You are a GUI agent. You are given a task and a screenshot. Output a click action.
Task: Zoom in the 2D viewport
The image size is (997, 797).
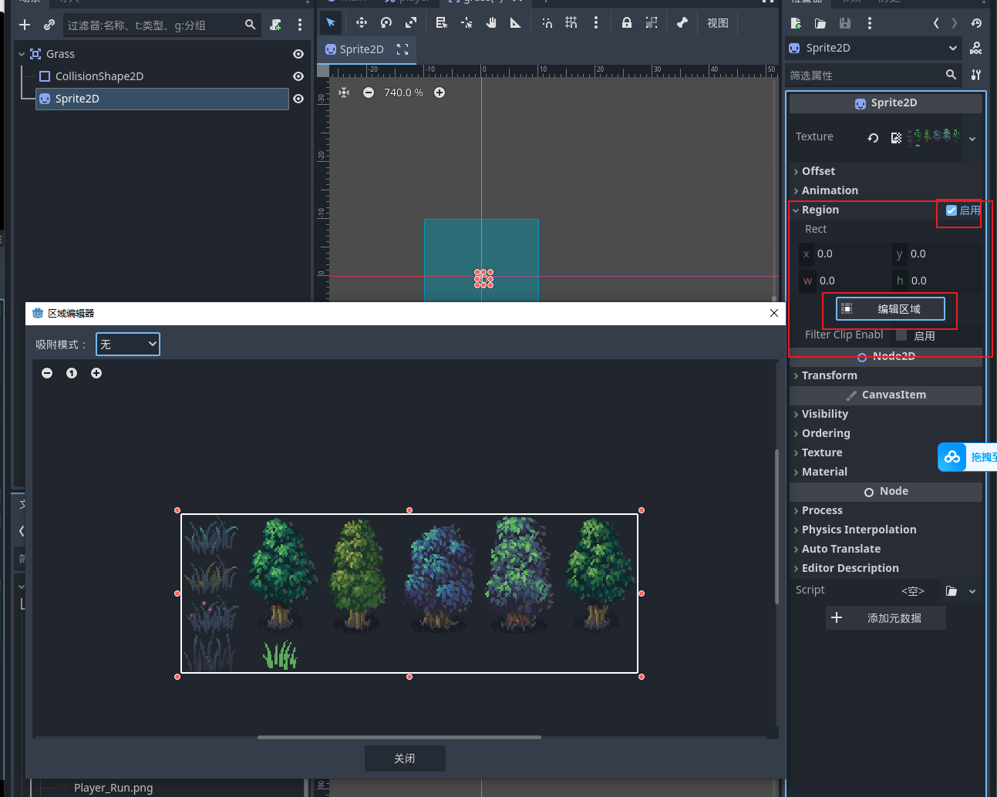coord(440,92)
